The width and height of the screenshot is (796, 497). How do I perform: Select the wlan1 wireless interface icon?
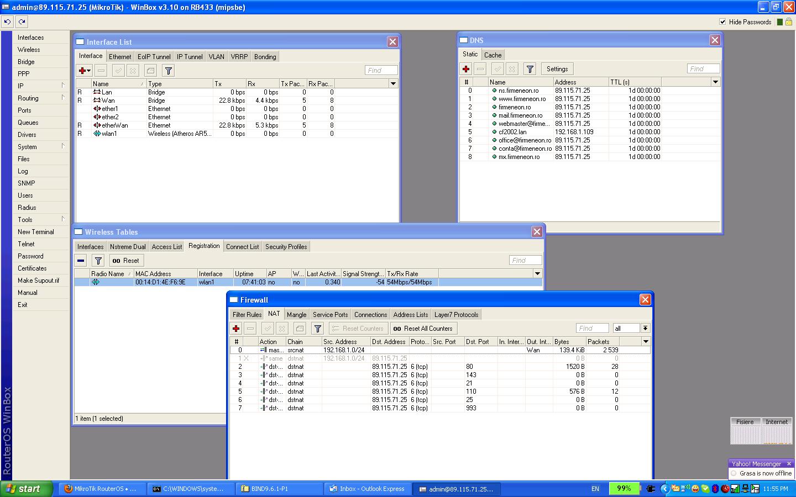(x=97, y=134)
